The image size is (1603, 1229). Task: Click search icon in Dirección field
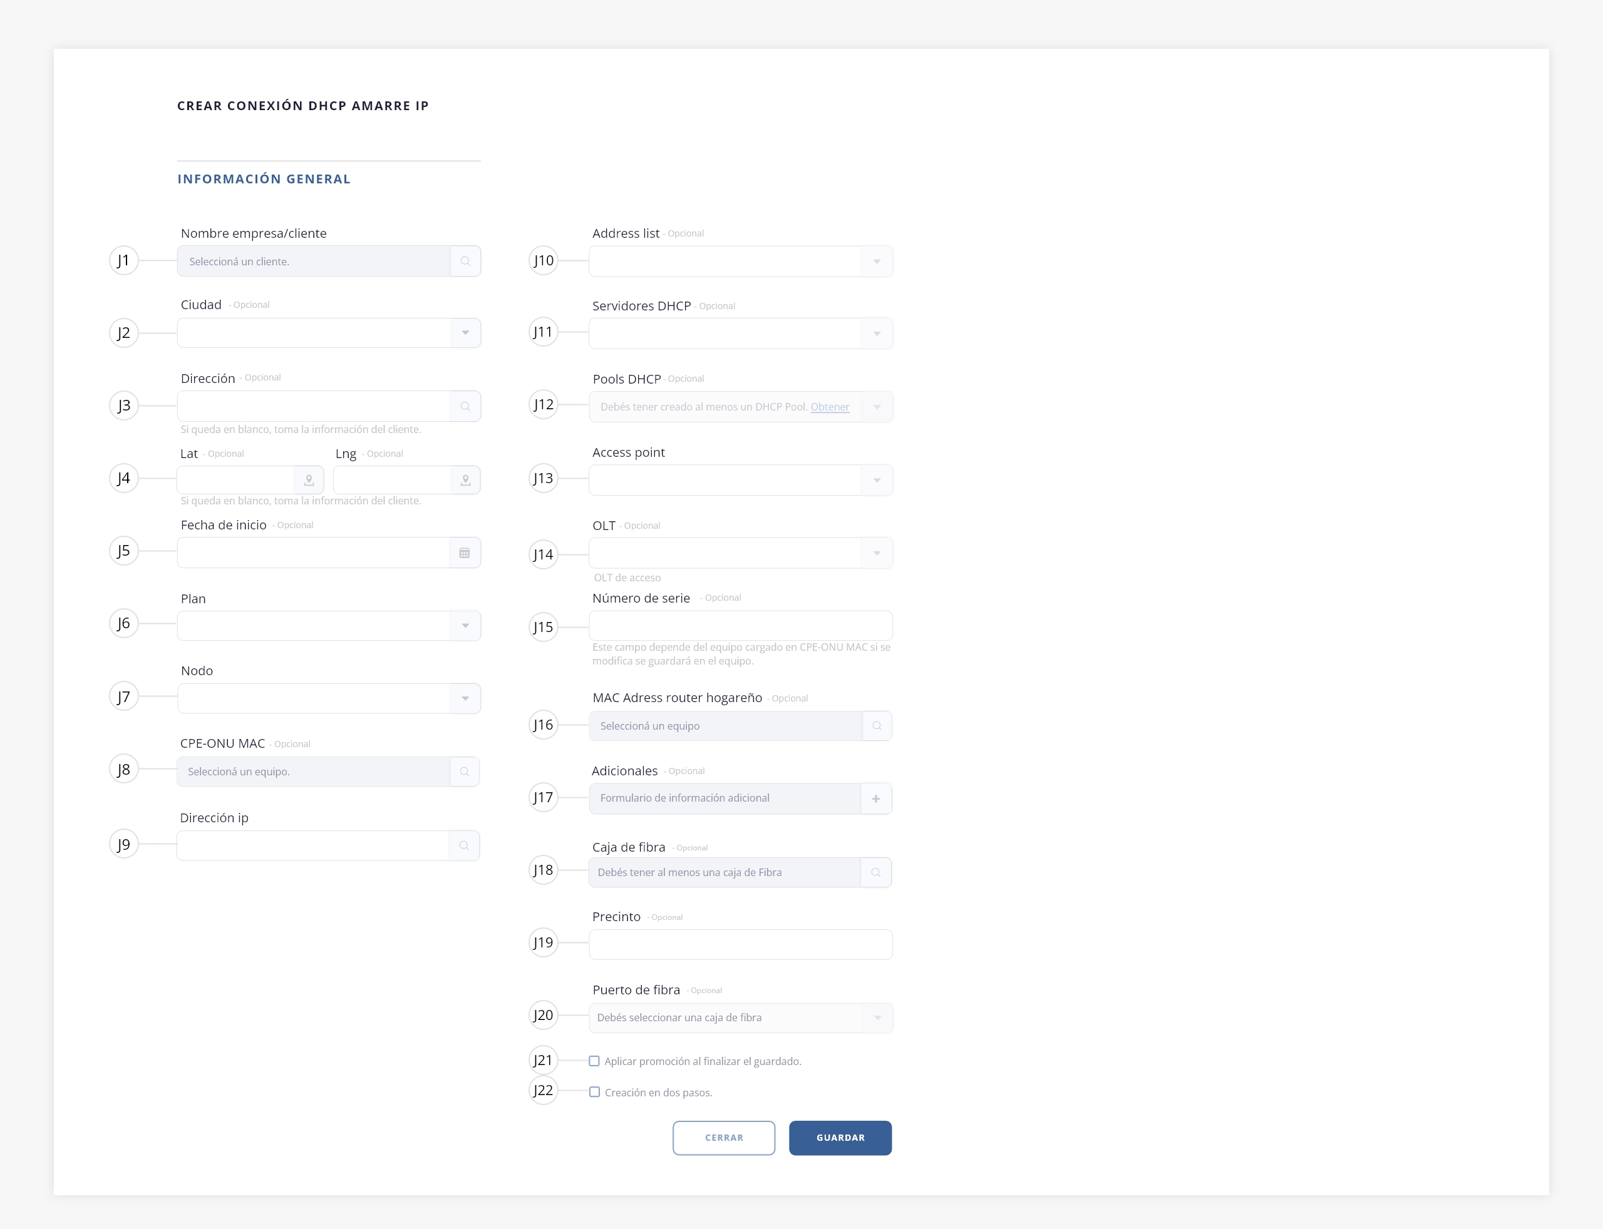[465, 406]
